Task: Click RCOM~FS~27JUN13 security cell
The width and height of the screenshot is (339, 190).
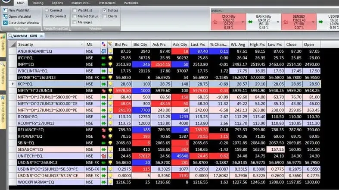Action: [51, 123]
